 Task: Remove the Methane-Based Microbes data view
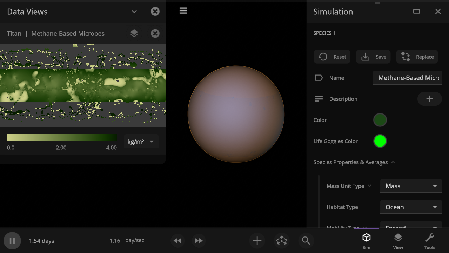155,33
